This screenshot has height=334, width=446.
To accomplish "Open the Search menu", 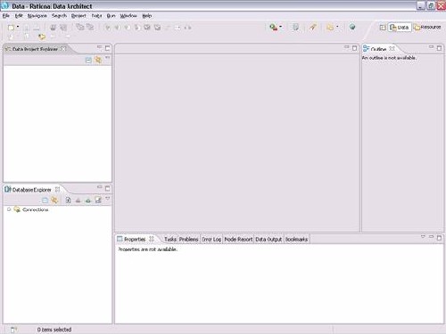I will pyautogui.click(x=59, y=16).
